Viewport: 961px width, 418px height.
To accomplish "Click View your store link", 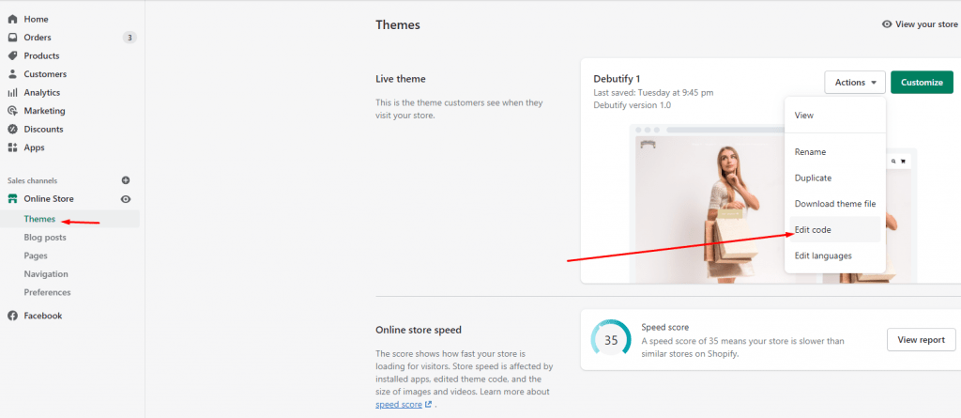I will 920,23.
